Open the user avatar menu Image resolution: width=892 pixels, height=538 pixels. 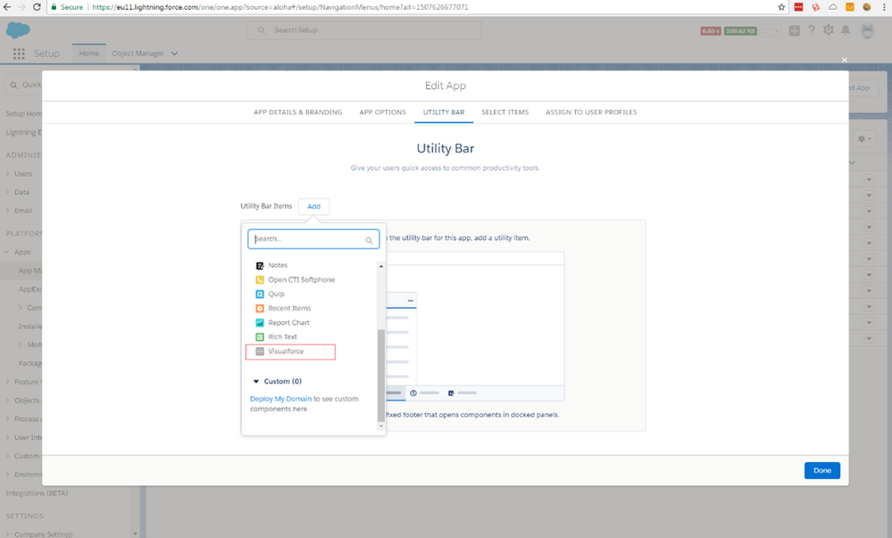tap(868, 30)
